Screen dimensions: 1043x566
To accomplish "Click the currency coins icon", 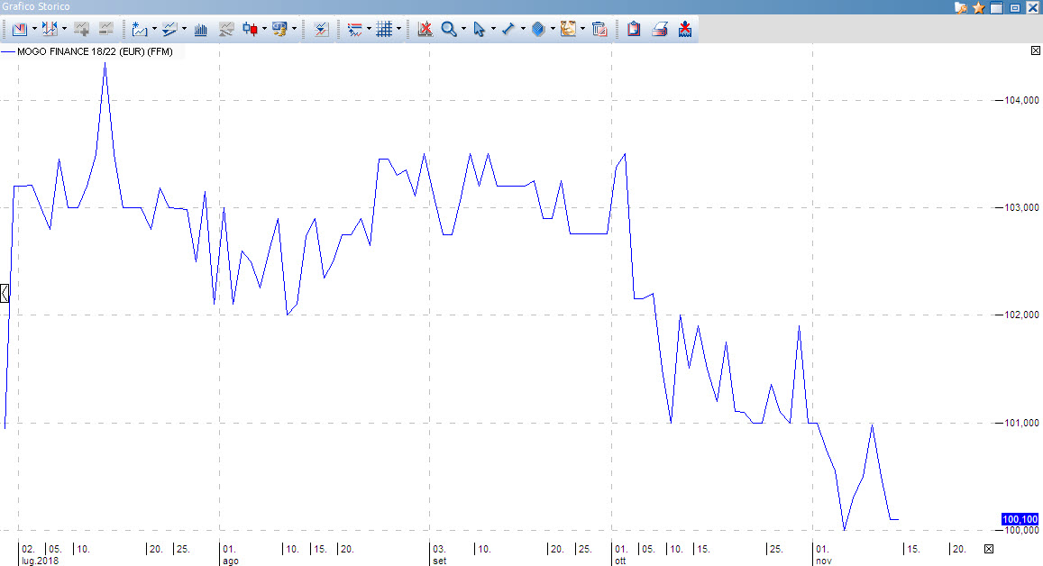I will [279, 29].
